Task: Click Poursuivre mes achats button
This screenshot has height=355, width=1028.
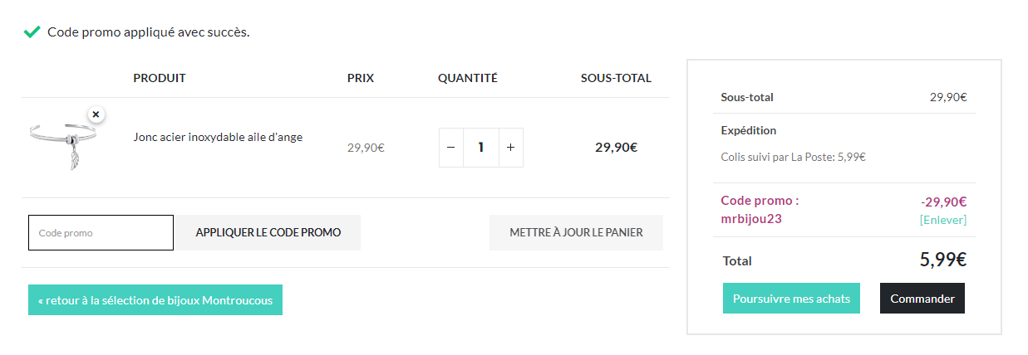Action: pos(791,299)
